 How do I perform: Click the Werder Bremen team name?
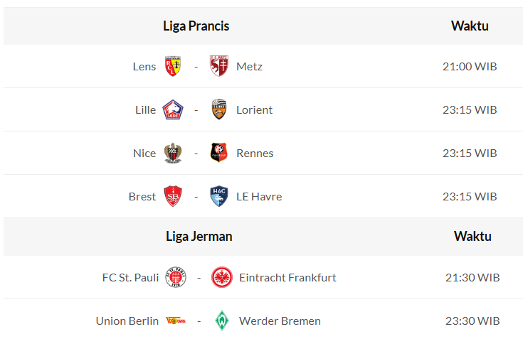click(280, 321)
